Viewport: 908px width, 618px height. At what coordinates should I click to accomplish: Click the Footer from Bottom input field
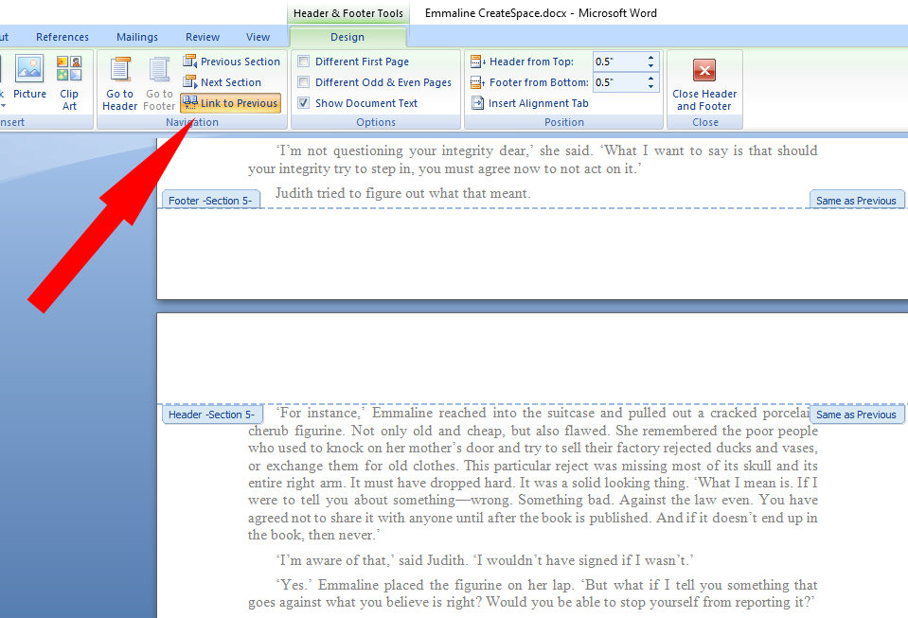click(618, 82)
